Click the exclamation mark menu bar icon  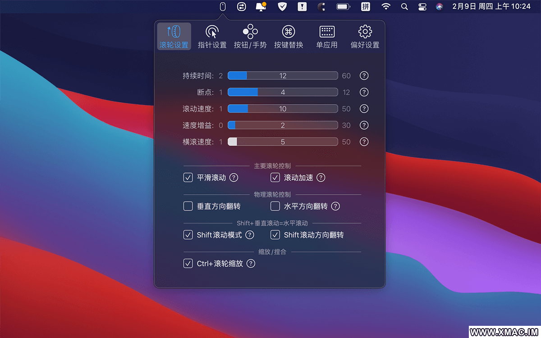tap(302, 6)
